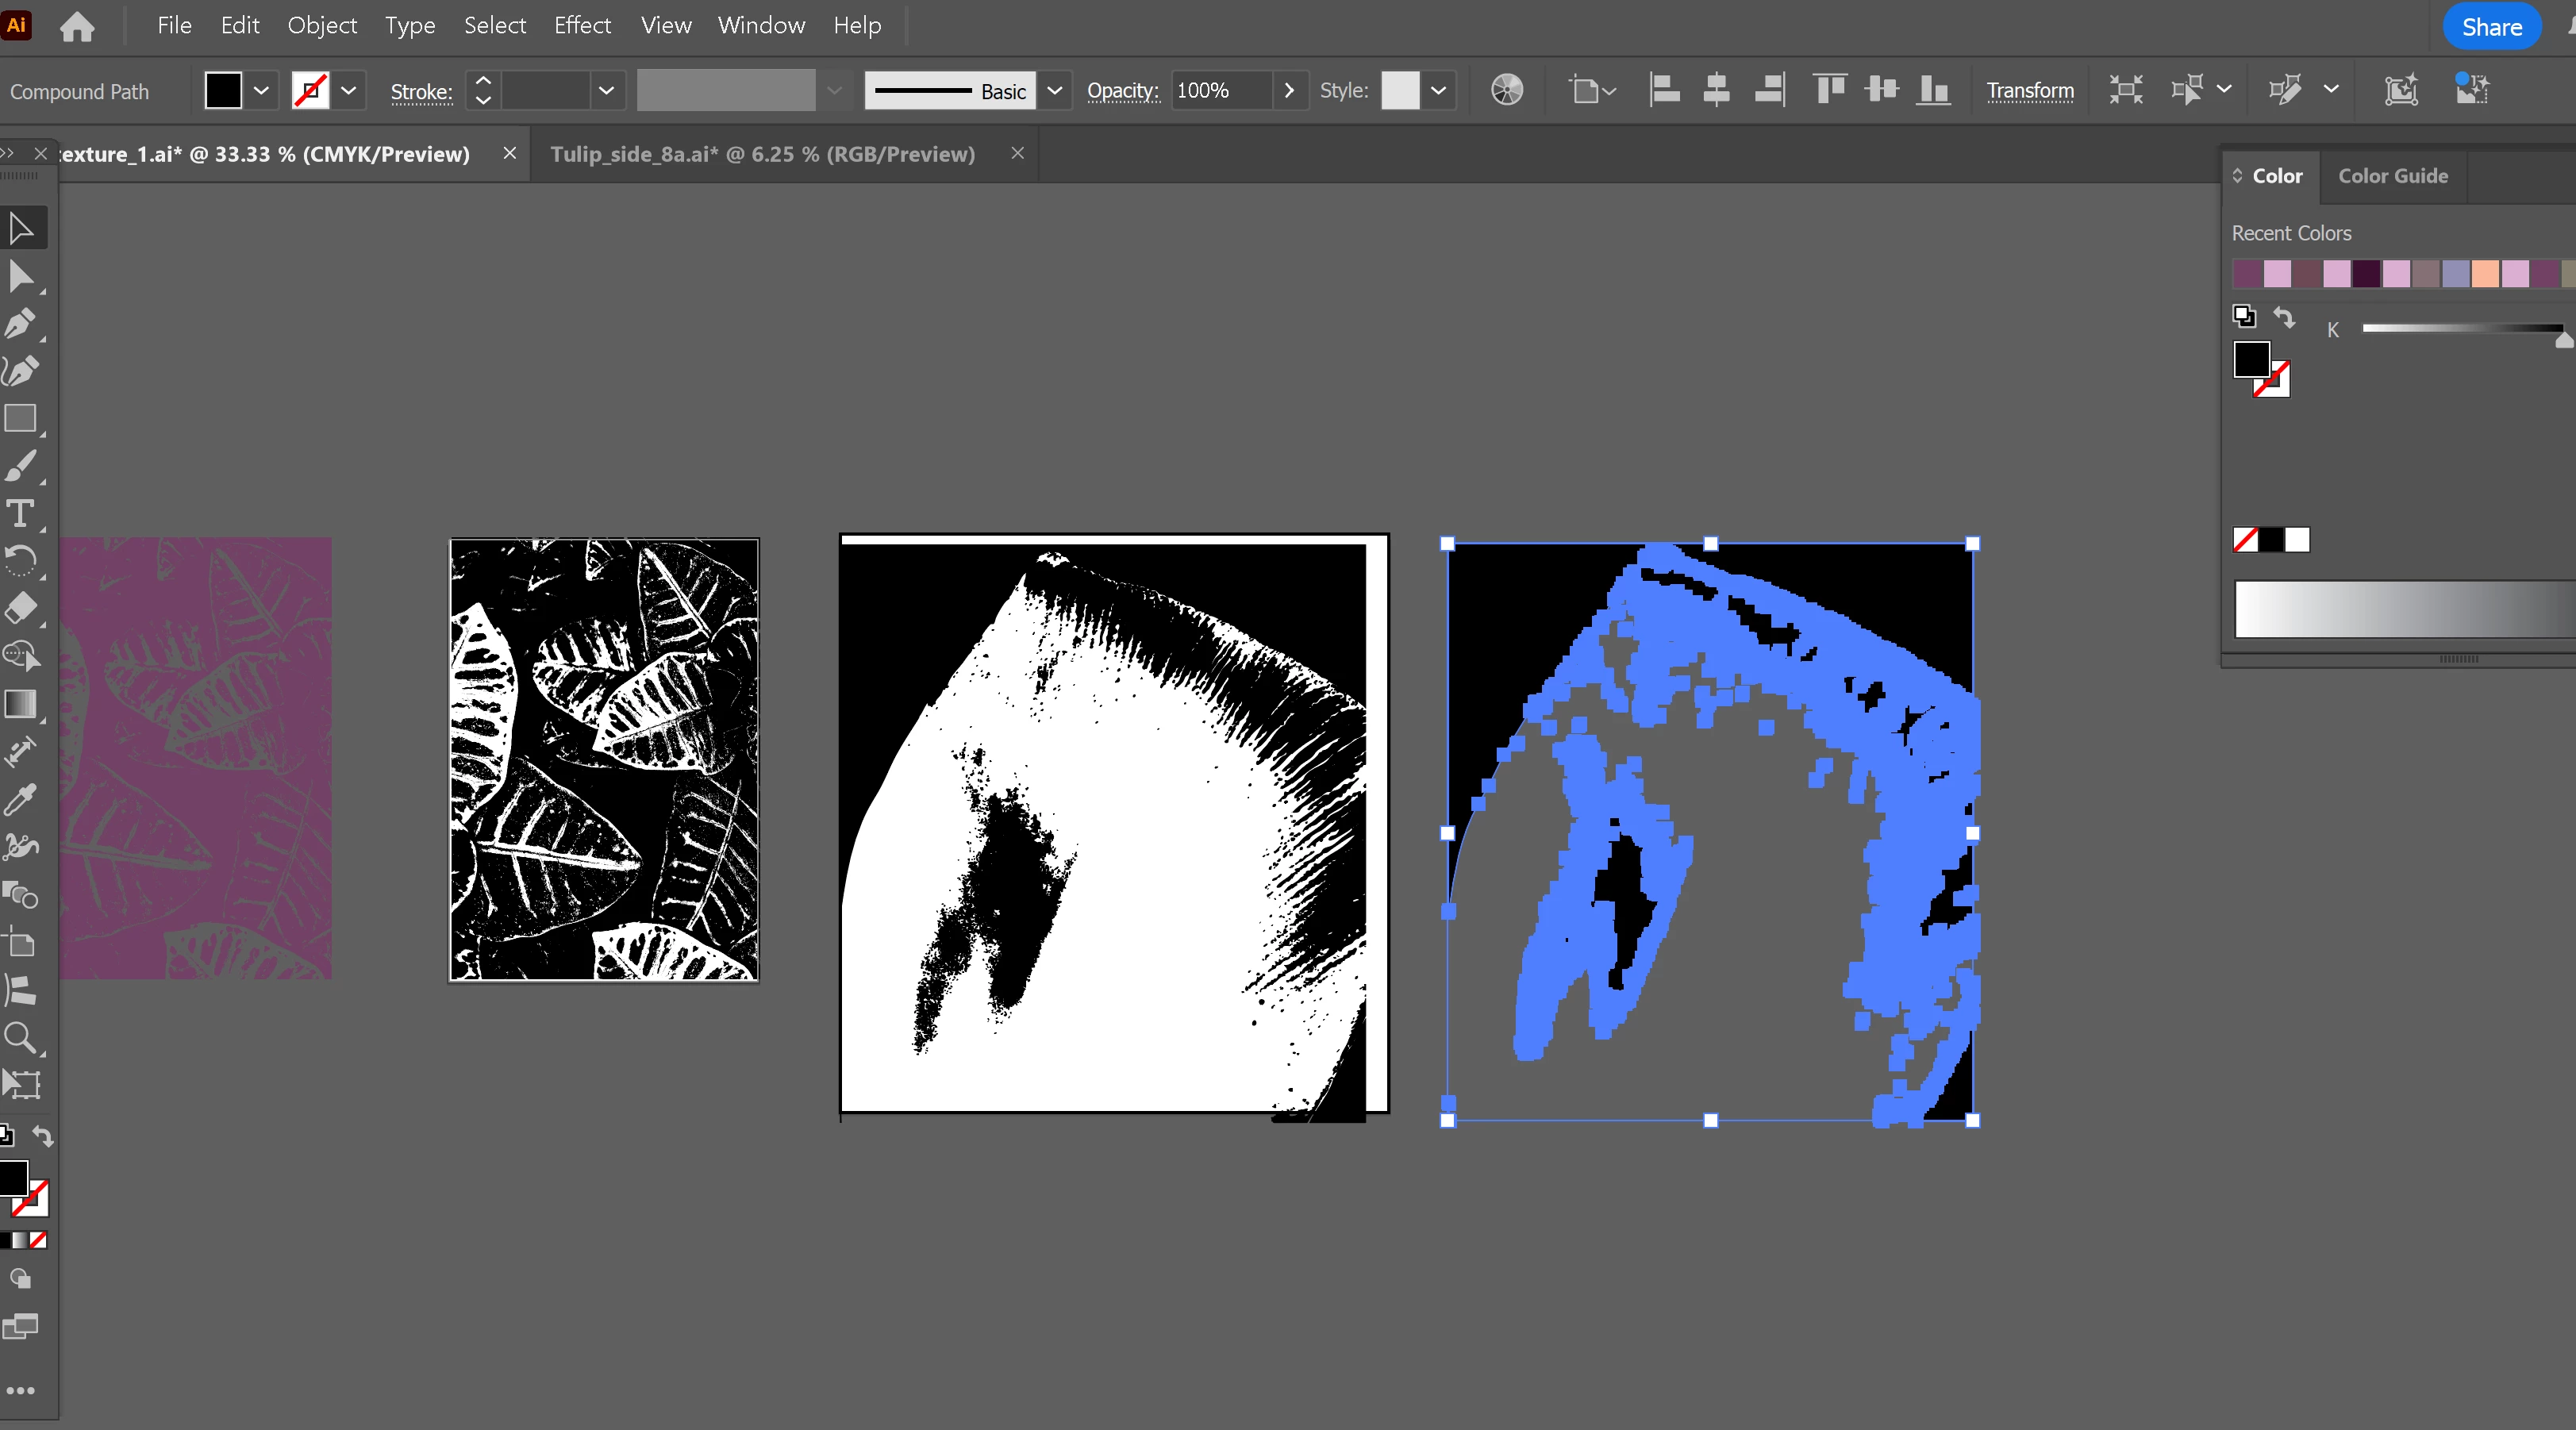This screenshot has width=2576, height=1430.
Task: Open the Style dropdown arrow
Action: click(1438, 91)
